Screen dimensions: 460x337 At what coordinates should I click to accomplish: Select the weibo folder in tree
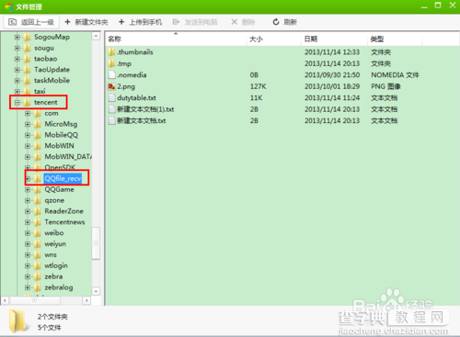pos(54,233)
